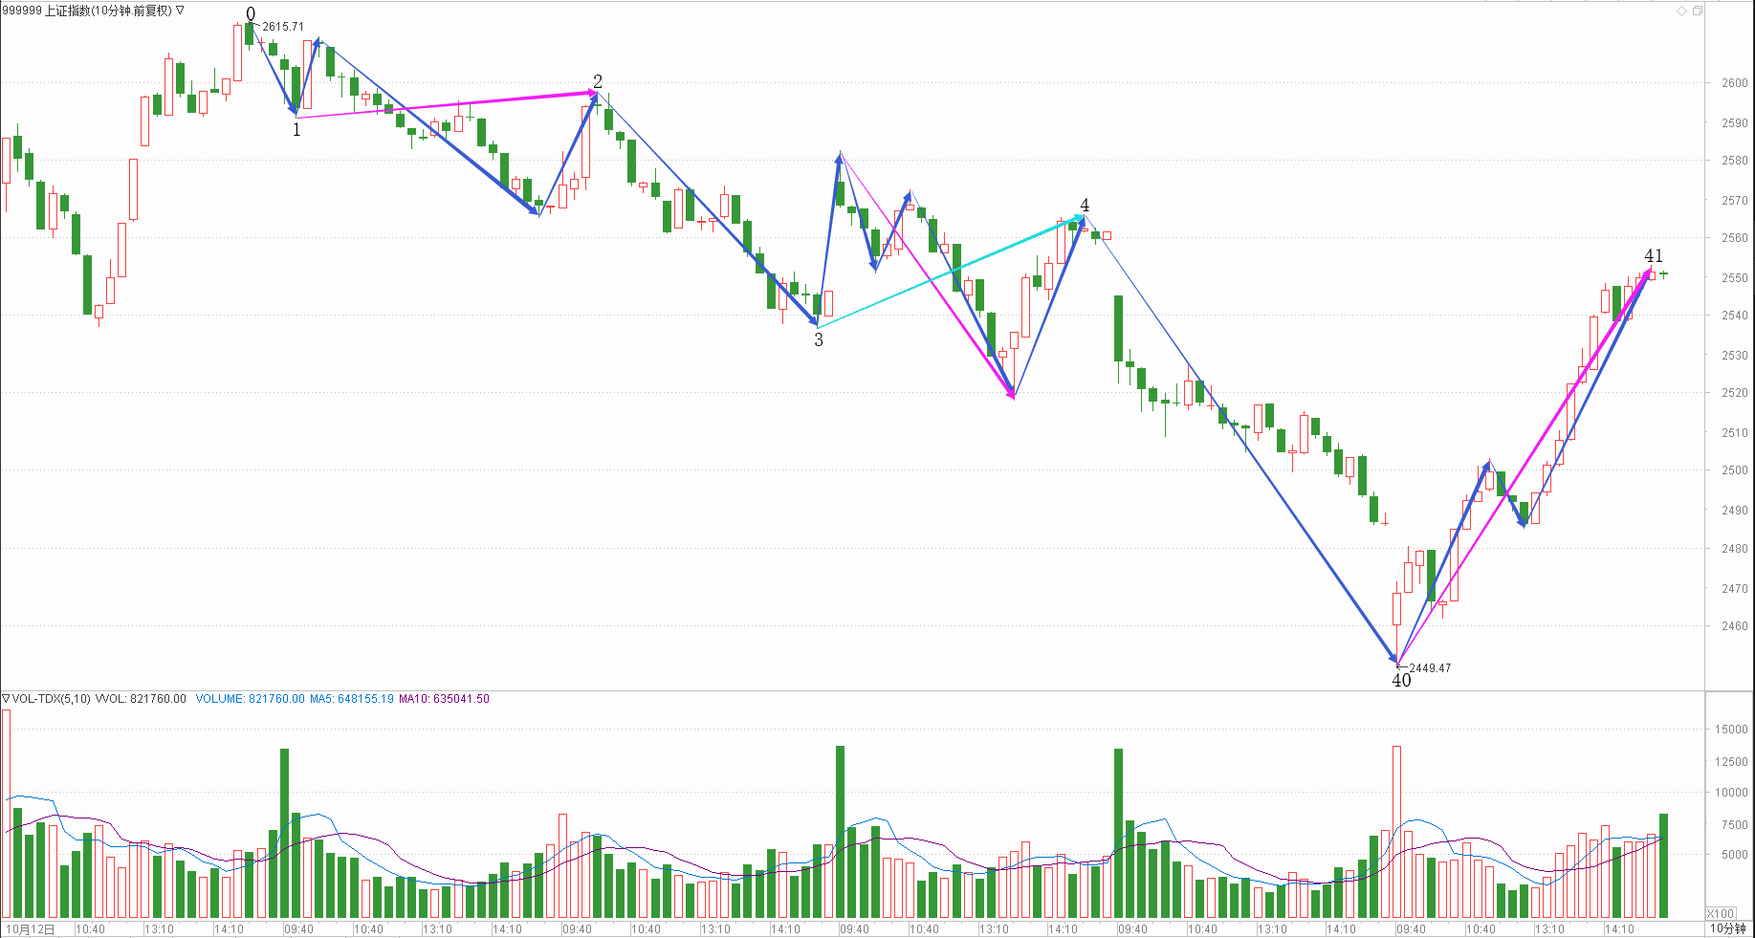Screen dimensions: 1755x938
Task: Click the 10月12日 date on time axis
Action: (x=31, y=928)
